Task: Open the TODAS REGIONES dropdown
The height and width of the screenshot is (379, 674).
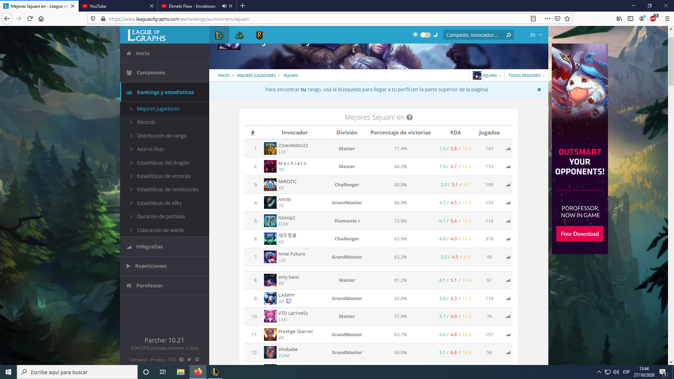Action: point(526,75)
